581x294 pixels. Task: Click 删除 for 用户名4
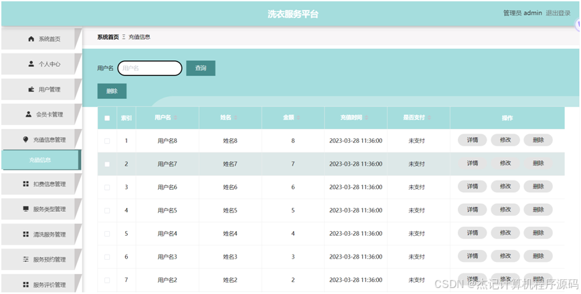[538, 233]
